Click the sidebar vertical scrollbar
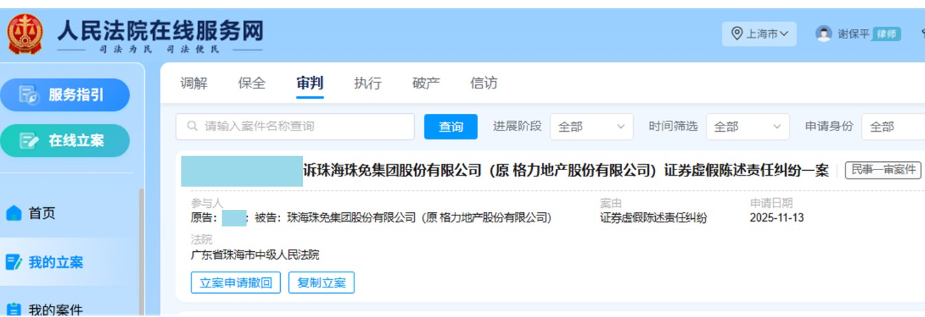 (x=141, y=253)
